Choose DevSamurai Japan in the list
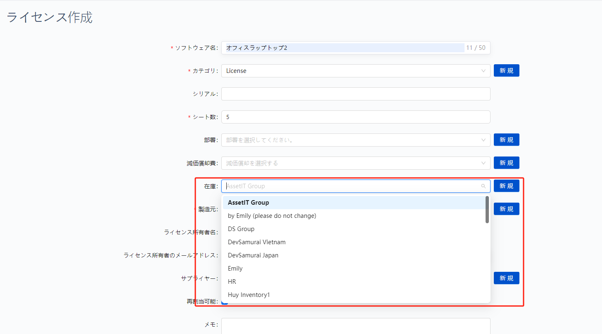Image resolution: width=602 pixels, height=334 pixels. coord(253,255)
